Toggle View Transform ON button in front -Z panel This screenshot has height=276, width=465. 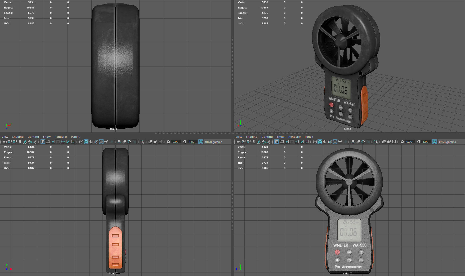tap(200, 142)
